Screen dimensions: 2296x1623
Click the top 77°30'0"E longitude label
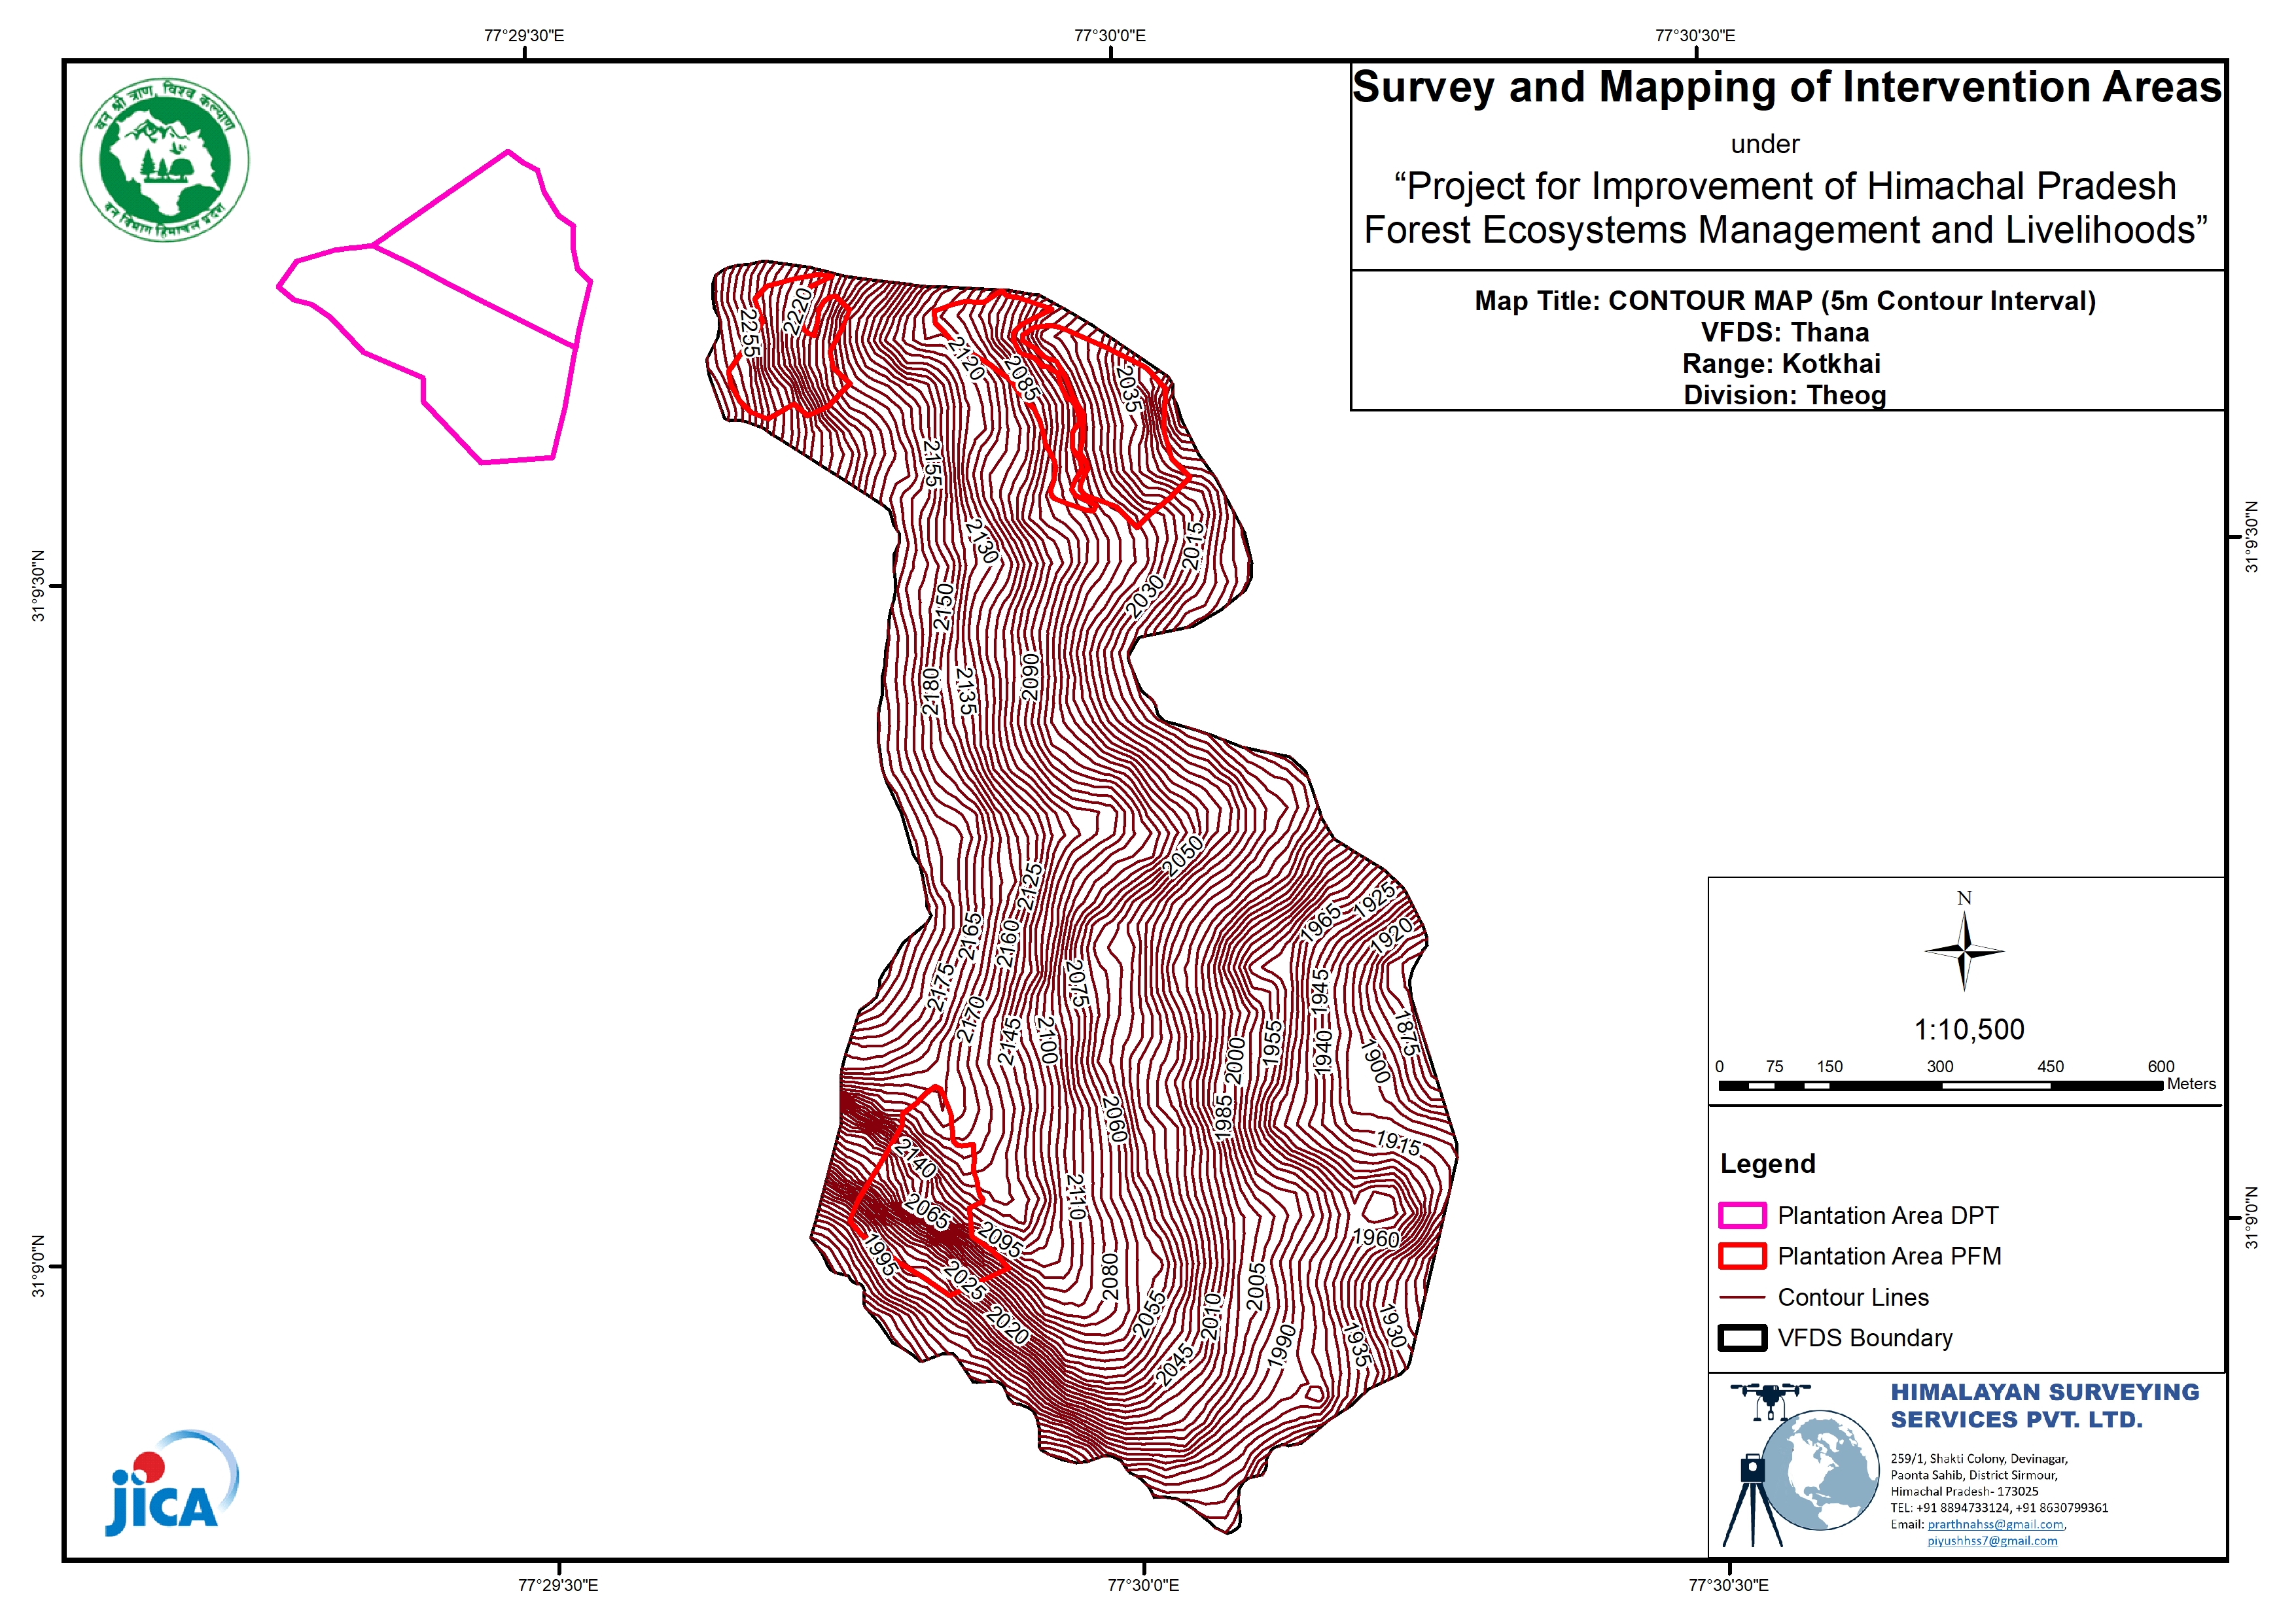1110,36
